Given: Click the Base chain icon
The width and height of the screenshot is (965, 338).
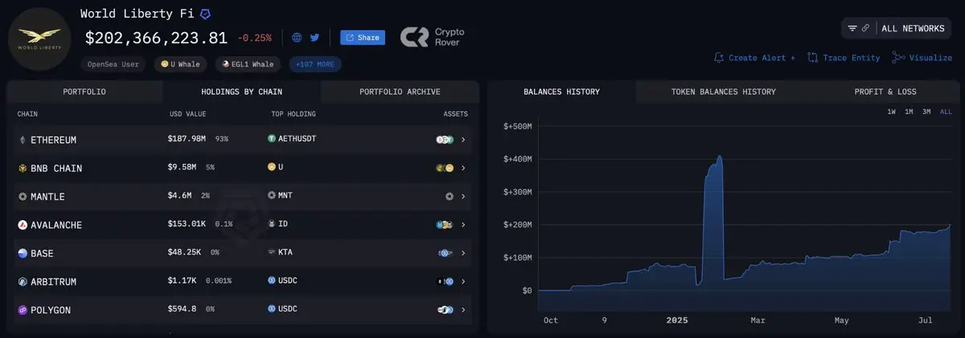Looking at the screenshot, I should click(23, 253).
